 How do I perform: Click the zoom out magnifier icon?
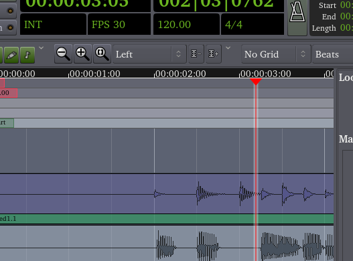coord(63,54)
